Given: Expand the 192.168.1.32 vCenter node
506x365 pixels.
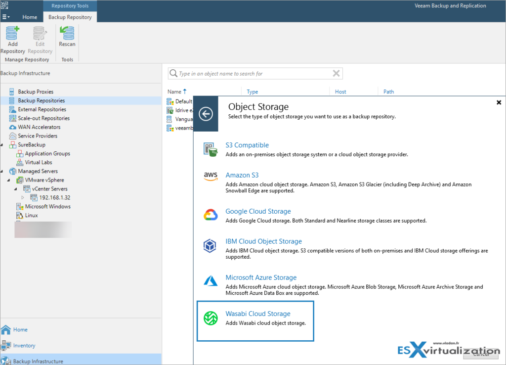Looking at the screenshot, I should pyautogui.click(x=23, y=198).
